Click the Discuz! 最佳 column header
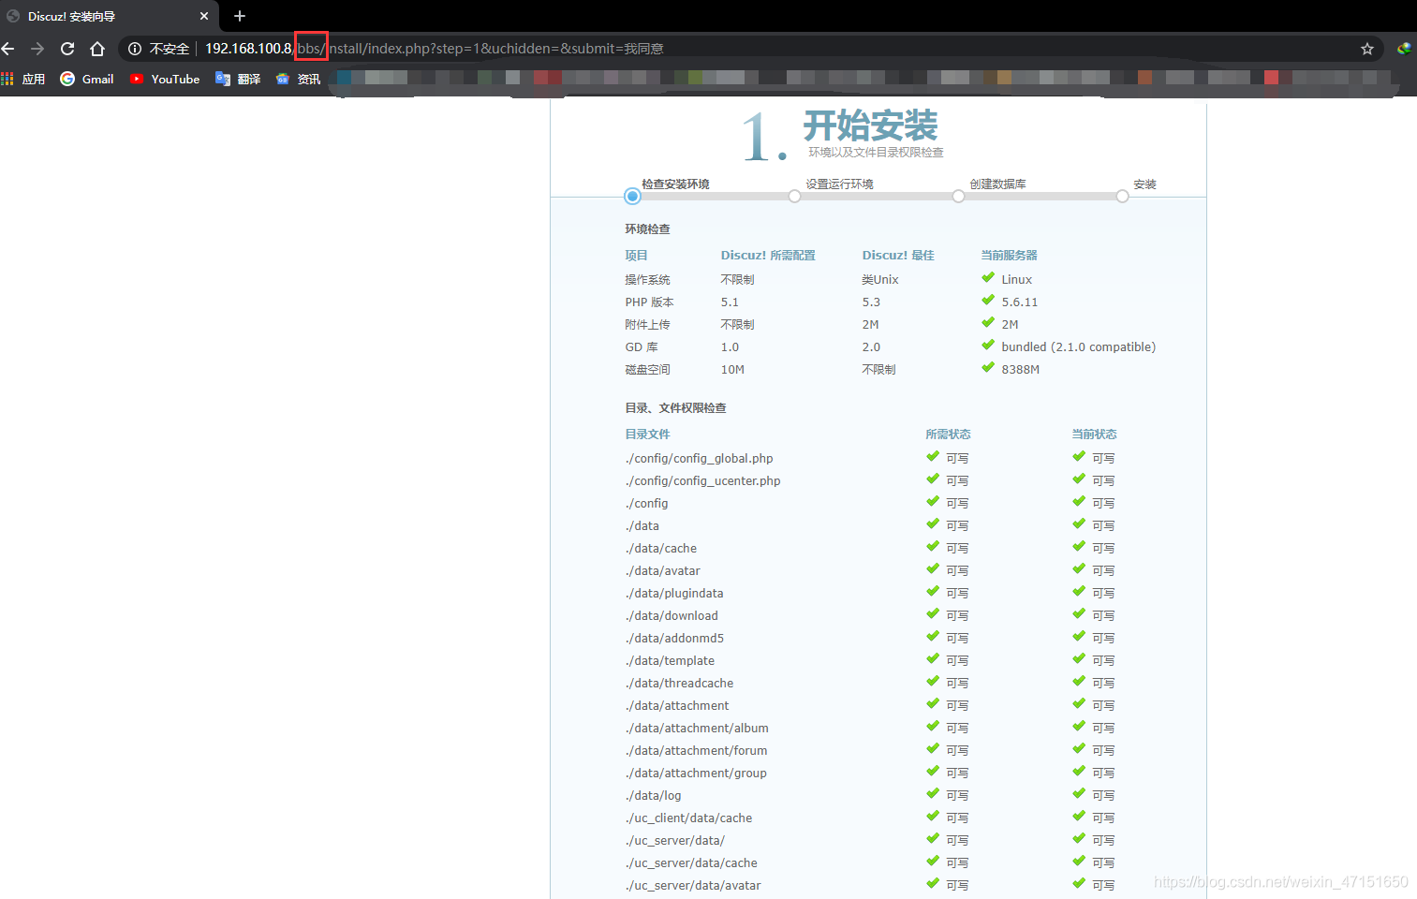This screenshot has width=1417, height=899. coord(898,256)
